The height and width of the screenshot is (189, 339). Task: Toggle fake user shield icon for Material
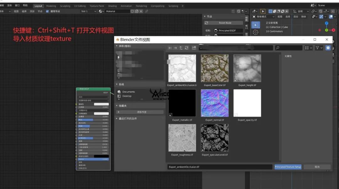tap(132, 12)
